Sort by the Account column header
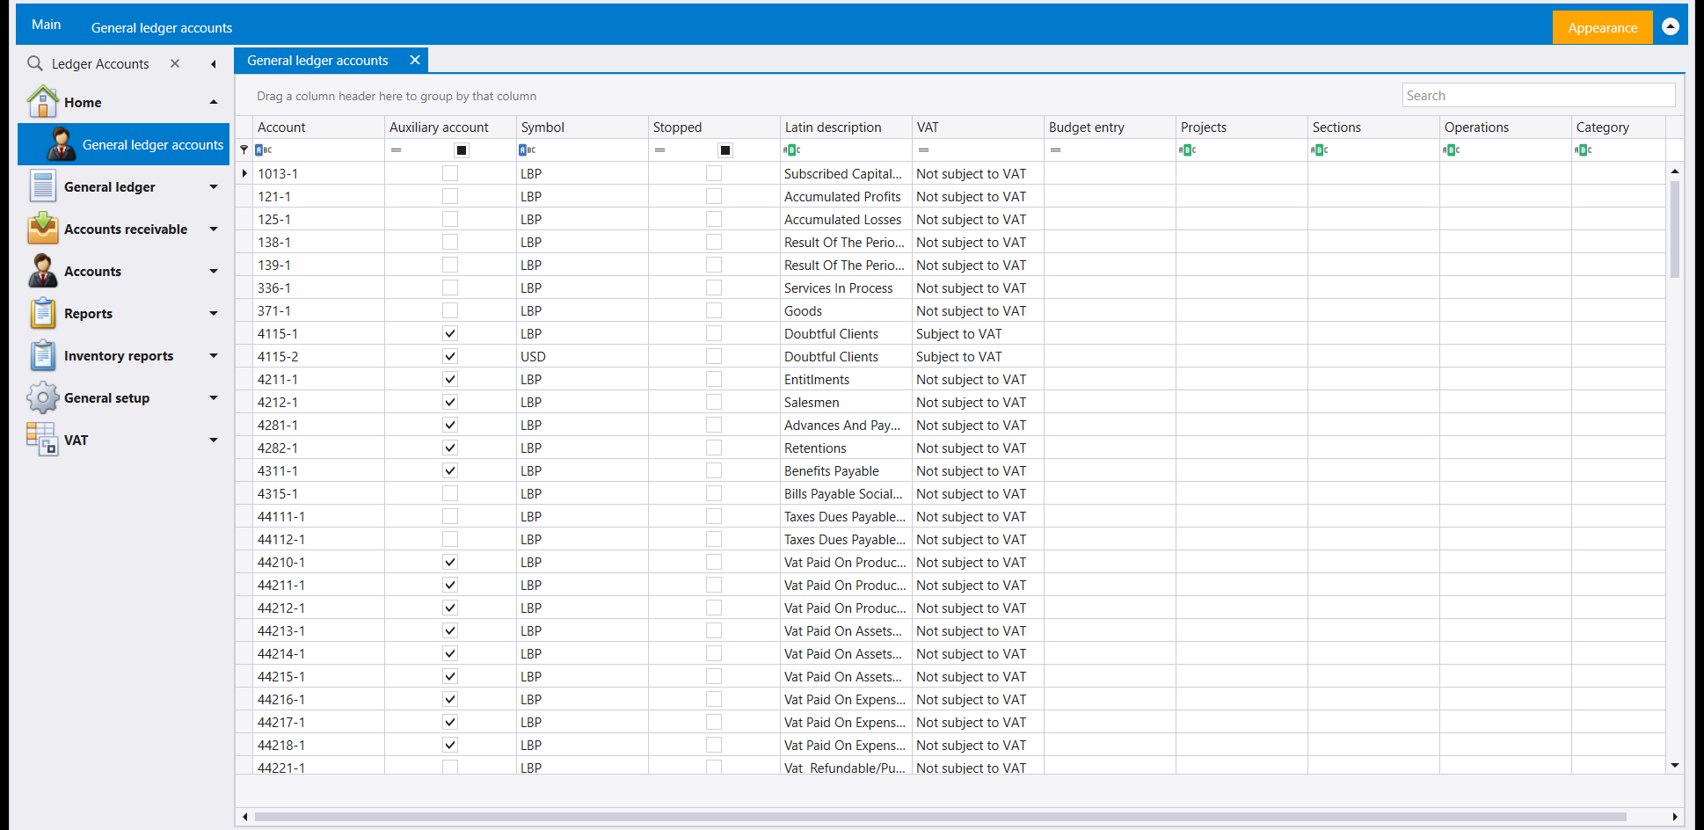The height and width of the screenshot is (830, 1704). [x=318, y=127]
